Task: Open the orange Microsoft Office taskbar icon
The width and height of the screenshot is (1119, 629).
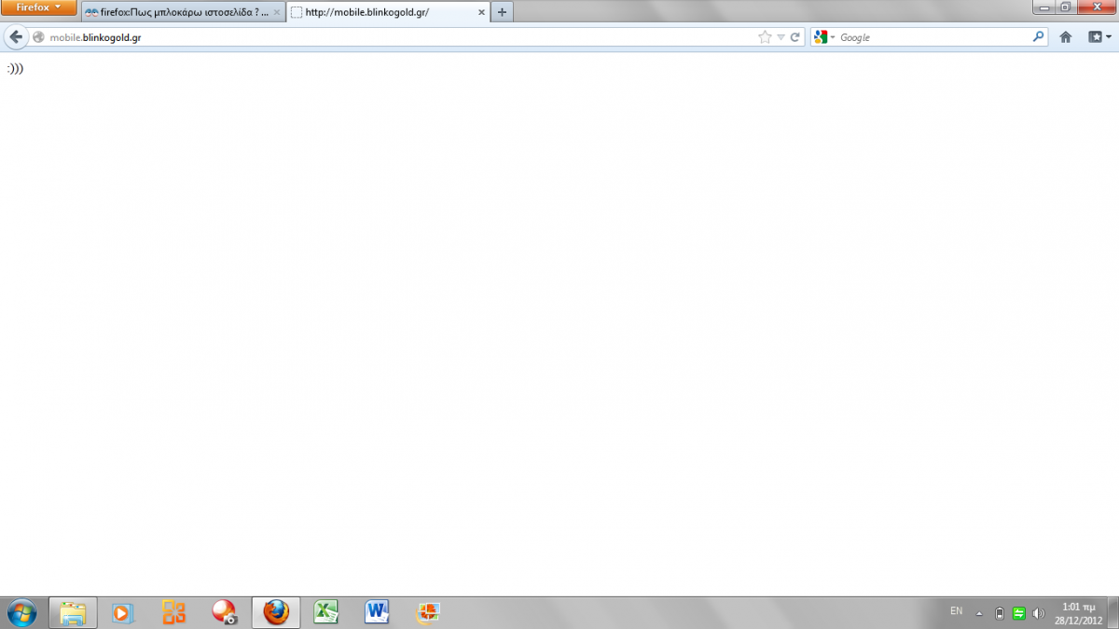Action: tap(173, 612)
